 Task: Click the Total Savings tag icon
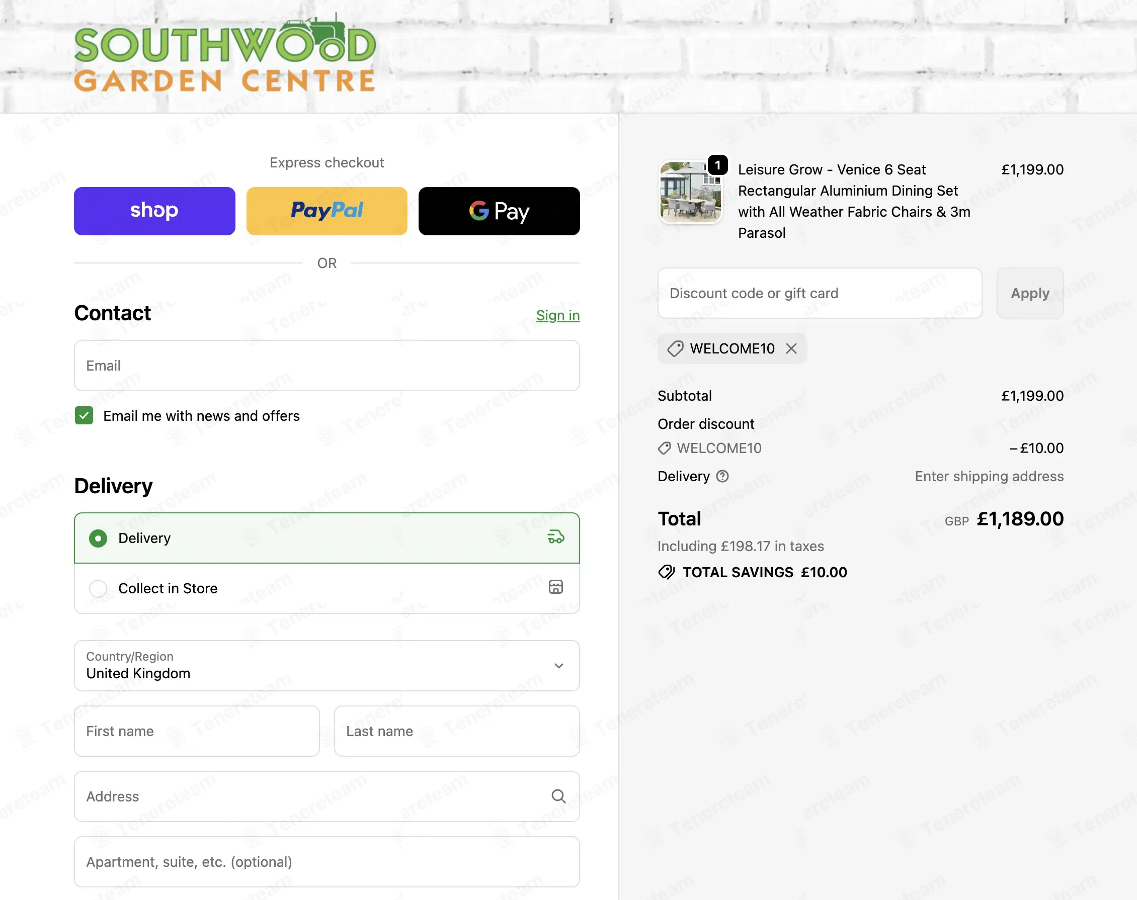[666, 572]
